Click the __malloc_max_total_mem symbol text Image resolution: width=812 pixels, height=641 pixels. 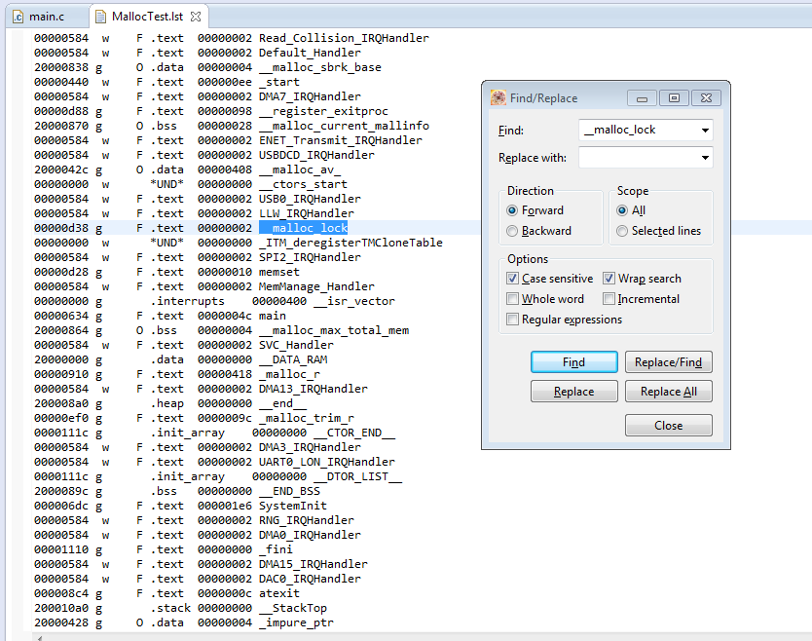point(334,330)
